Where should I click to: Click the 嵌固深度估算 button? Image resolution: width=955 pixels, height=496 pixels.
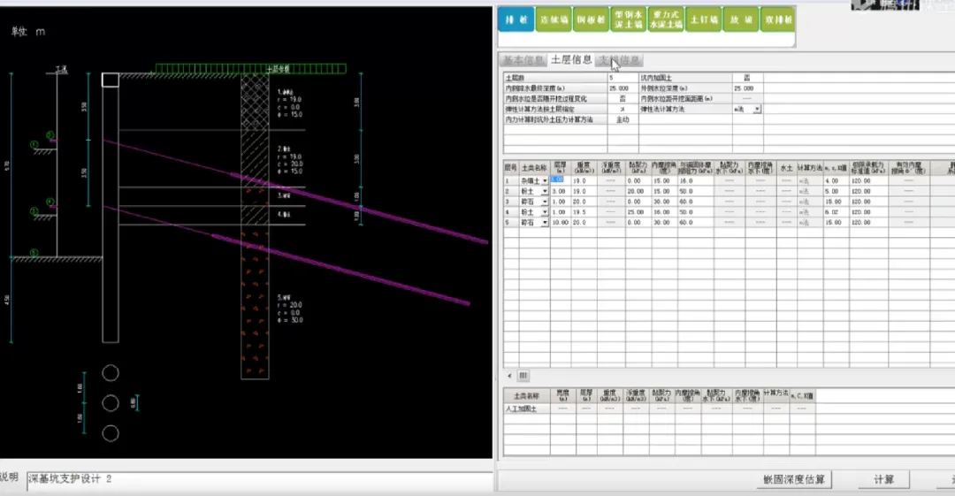(793, 479)
